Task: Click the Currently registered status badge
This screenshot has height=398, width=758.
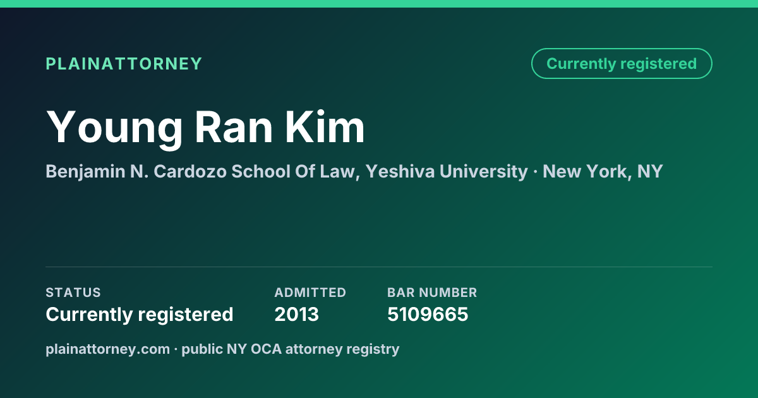Action: coord(622,63)
